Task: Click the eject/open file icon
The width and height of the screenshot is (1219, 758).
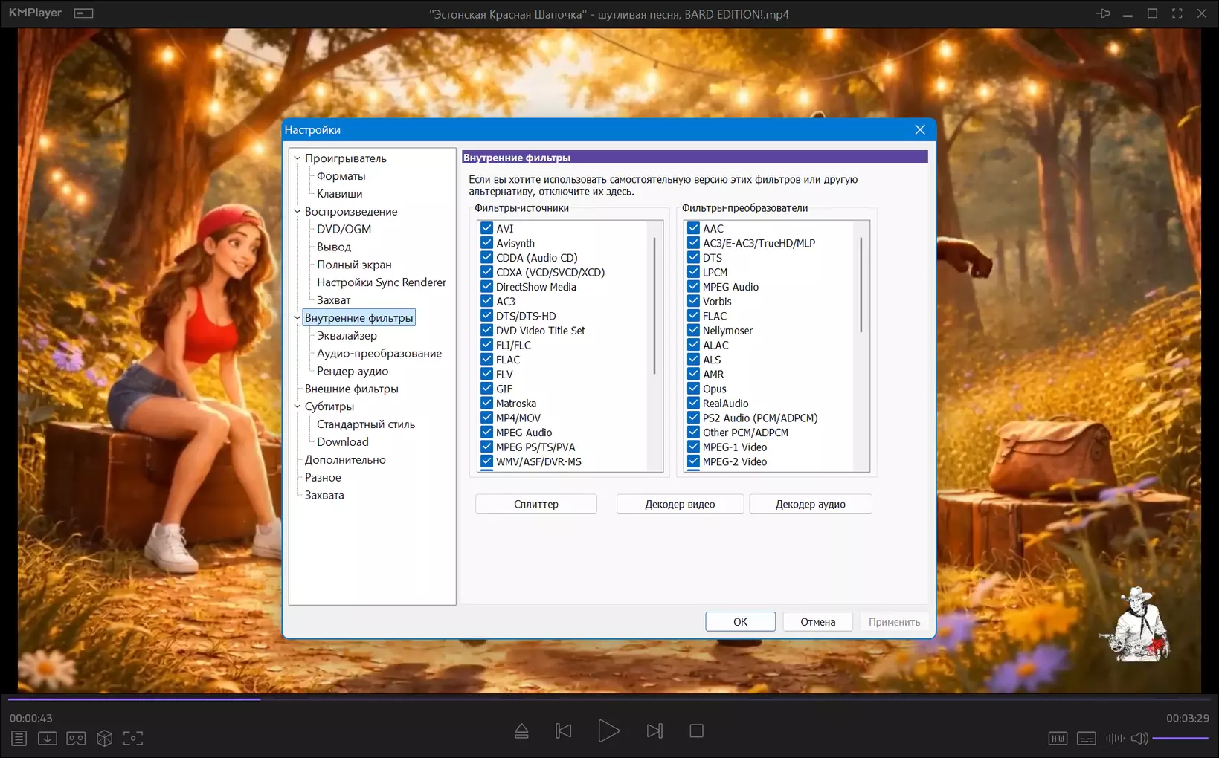Action: (x=522, y=731)
